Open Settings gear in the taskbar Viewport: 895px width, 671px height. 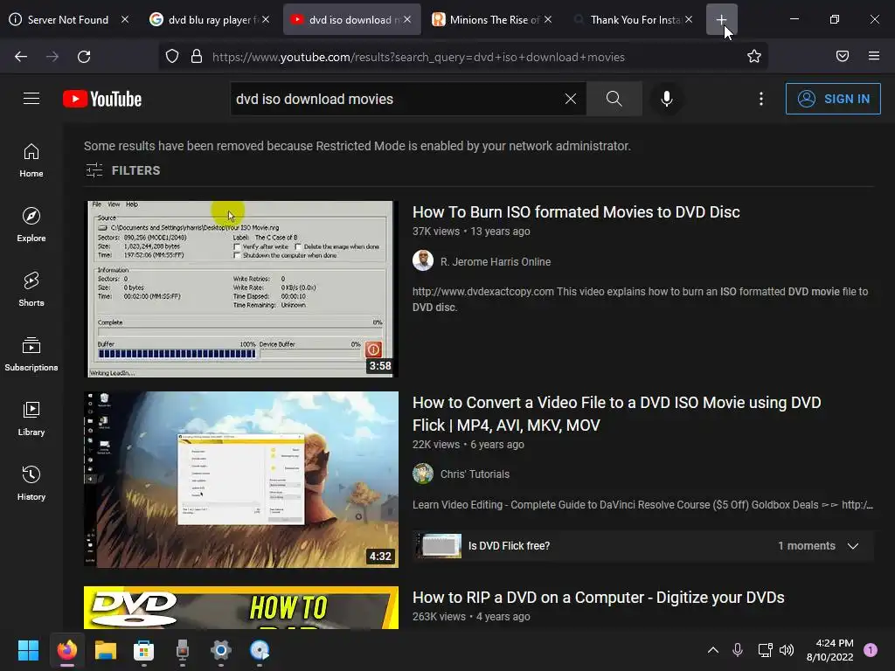pos(221,650)
